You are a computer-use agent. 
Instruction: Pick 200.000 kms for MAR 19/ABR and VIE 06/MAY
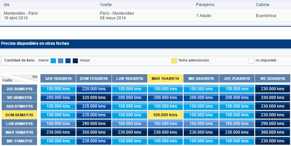point(165,98)
